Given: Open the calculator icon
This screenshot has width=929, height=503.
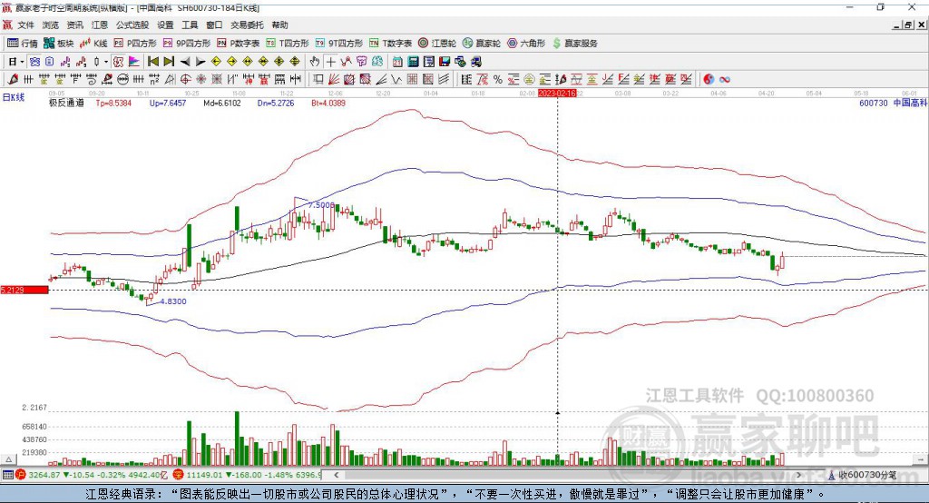Looking at the screenshot, I should click(414, 62).
